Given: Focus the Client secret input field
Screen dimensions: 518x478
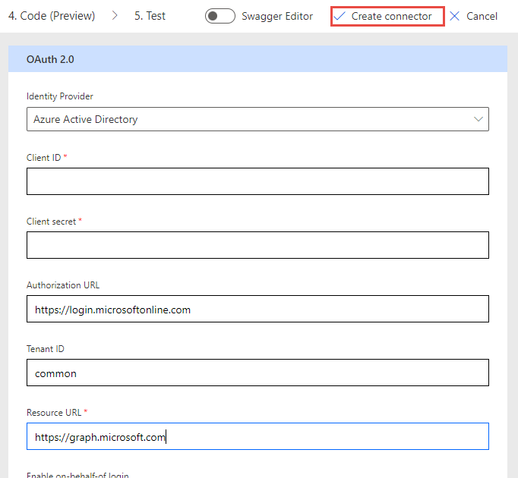Looking at the screenshot, I should 257,245.
